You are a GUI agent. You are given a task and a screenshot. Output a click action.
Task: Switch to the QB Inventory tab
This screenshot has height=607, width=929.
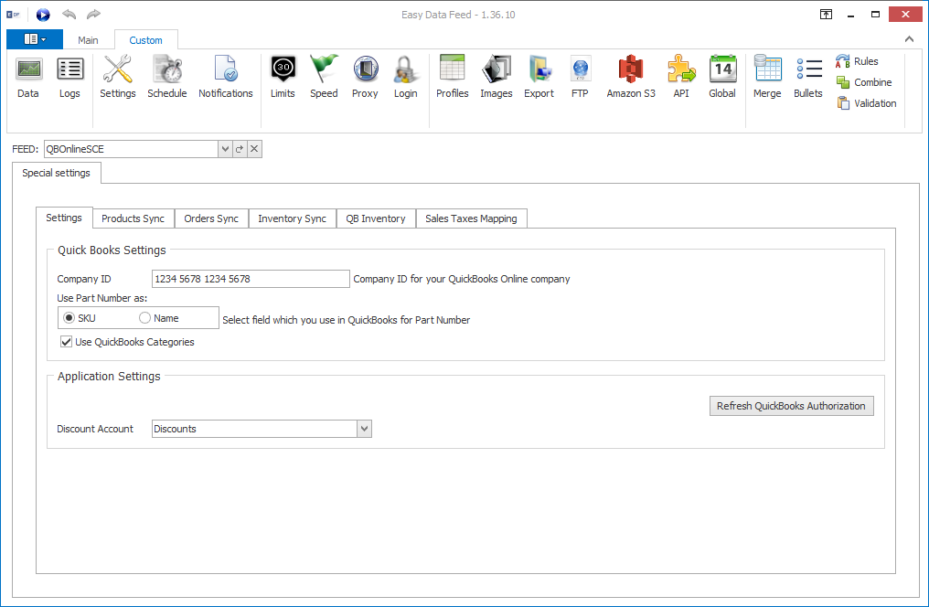click(376, 218)
